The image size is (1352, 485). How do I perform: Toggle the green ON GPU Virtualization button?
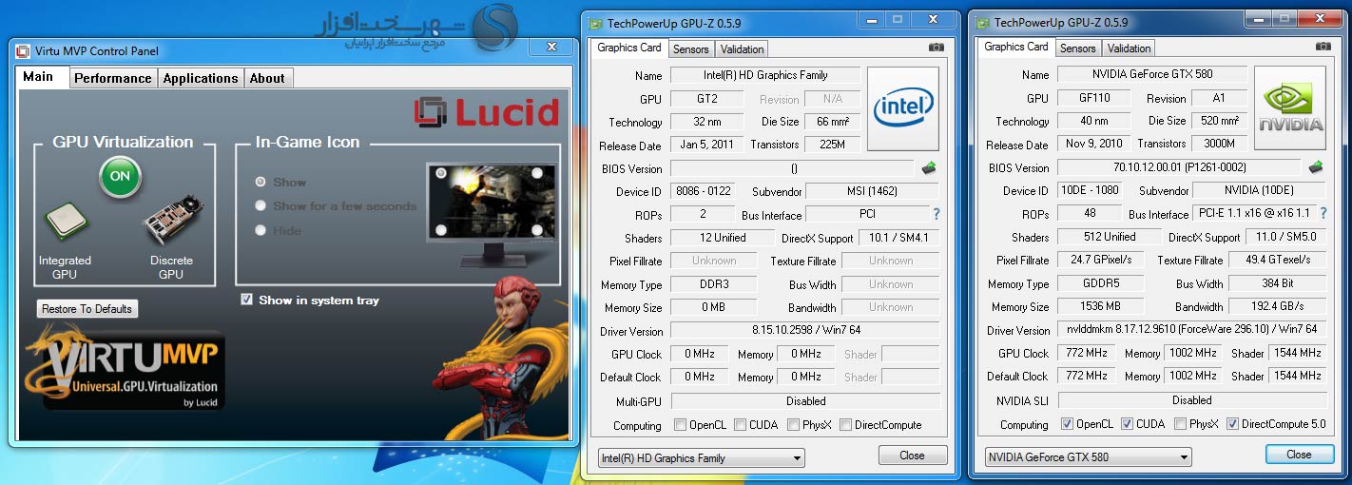(x=120, y=177)
